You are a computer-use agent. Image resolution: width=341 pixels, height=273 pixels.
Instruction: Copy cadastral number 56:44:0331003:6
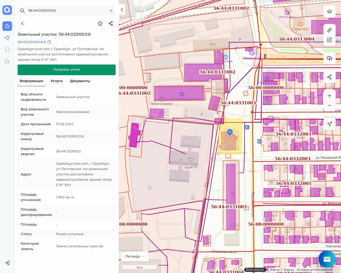(x=49, y=42)
